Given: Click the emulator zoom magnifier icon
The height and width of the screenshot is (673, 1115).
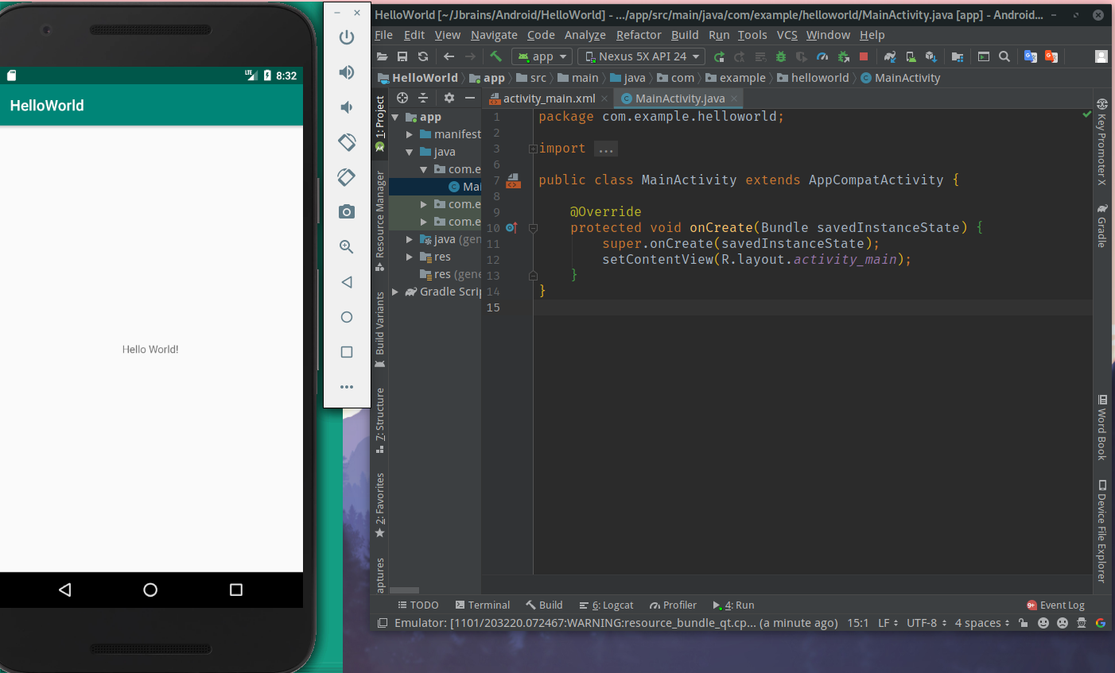Looking at the screenshot, I should pos(347,246).
